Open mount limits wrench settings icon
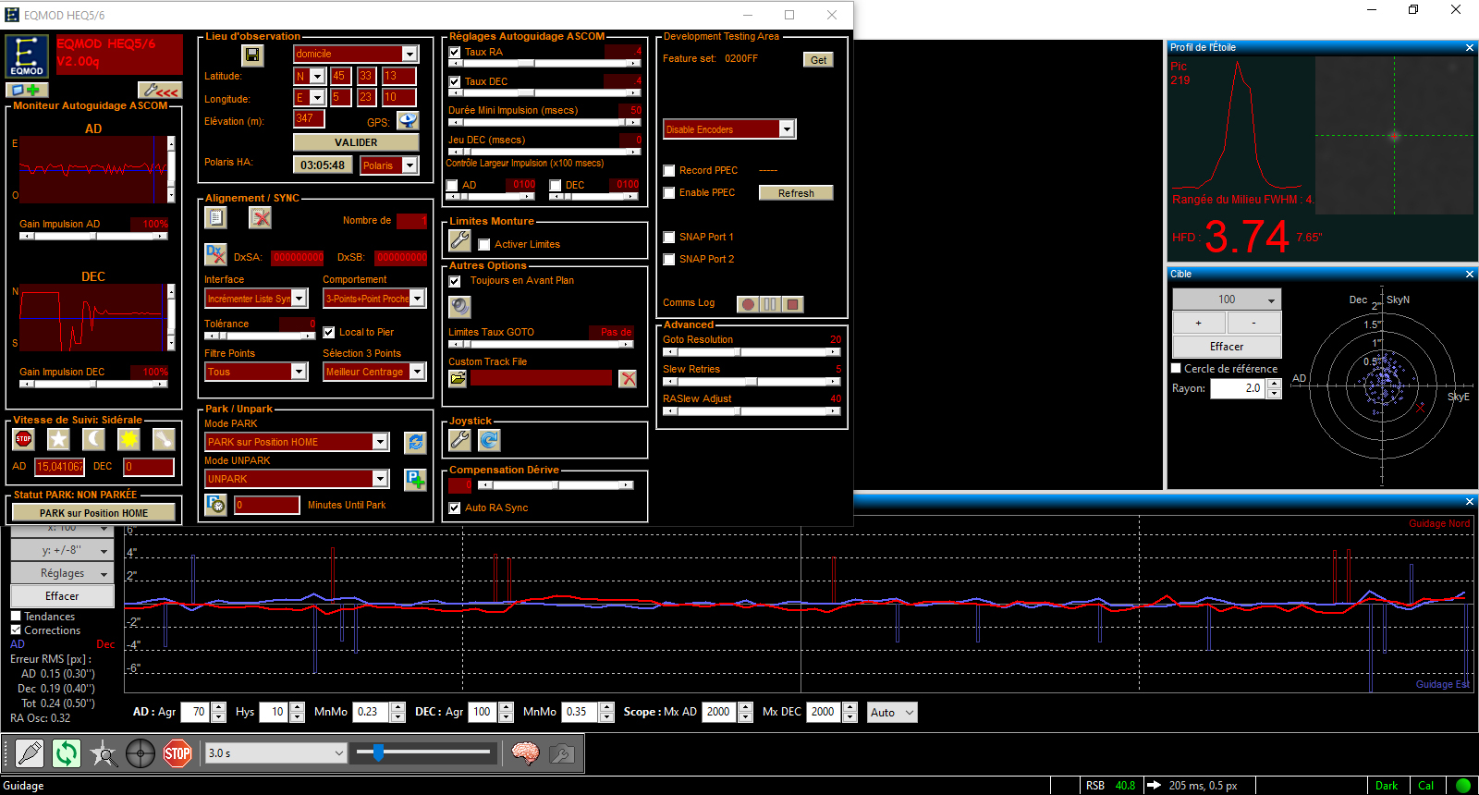Screen dimensions: 1479x795 tap(459, 240)
